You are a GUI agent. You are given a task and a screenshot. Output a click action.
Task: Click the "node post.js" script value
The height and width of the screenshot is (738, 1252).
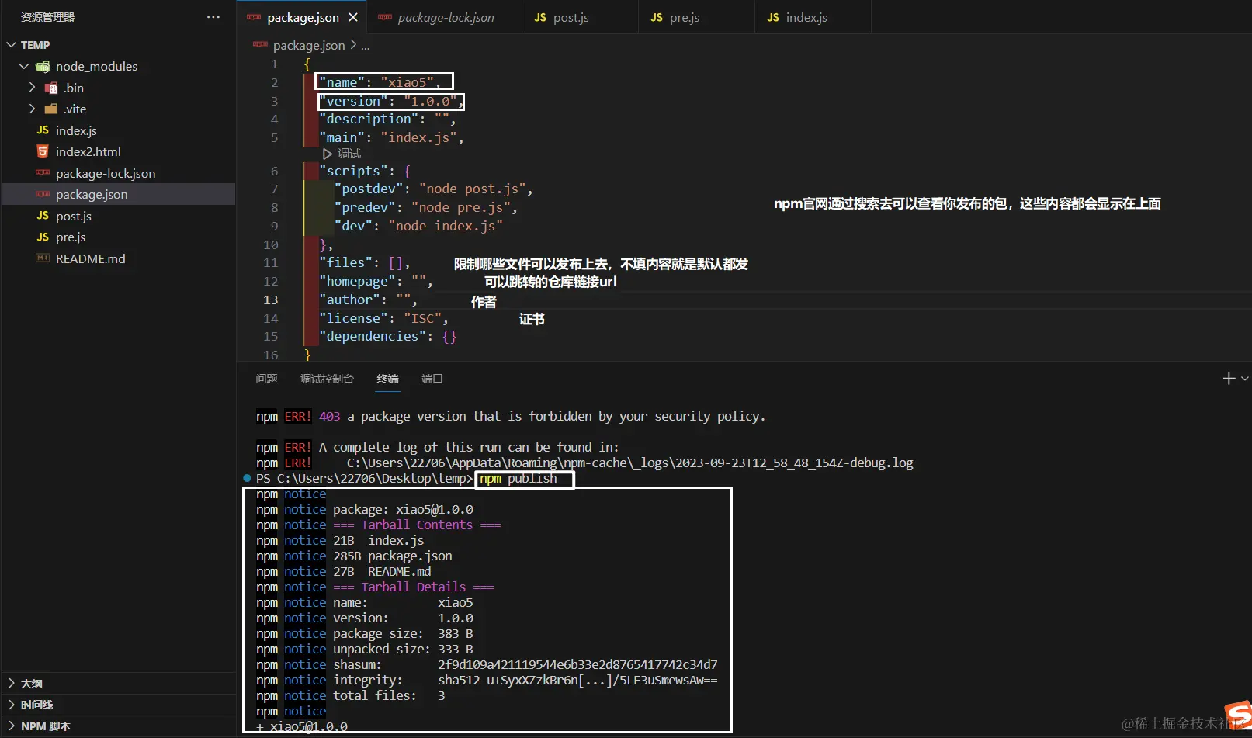(473, 189)
